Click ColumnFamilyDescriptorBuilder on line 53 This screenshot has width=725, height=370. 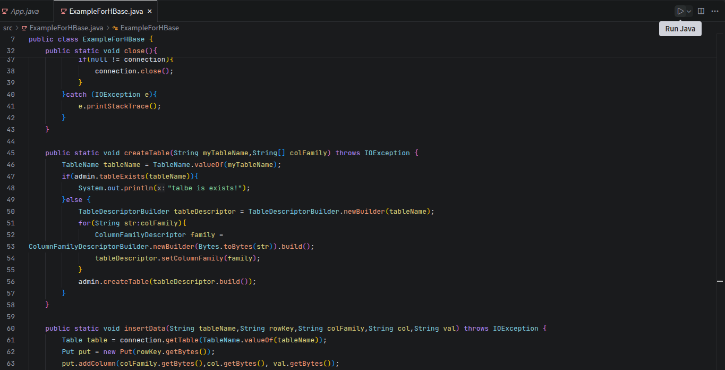(x=89, y=247)
